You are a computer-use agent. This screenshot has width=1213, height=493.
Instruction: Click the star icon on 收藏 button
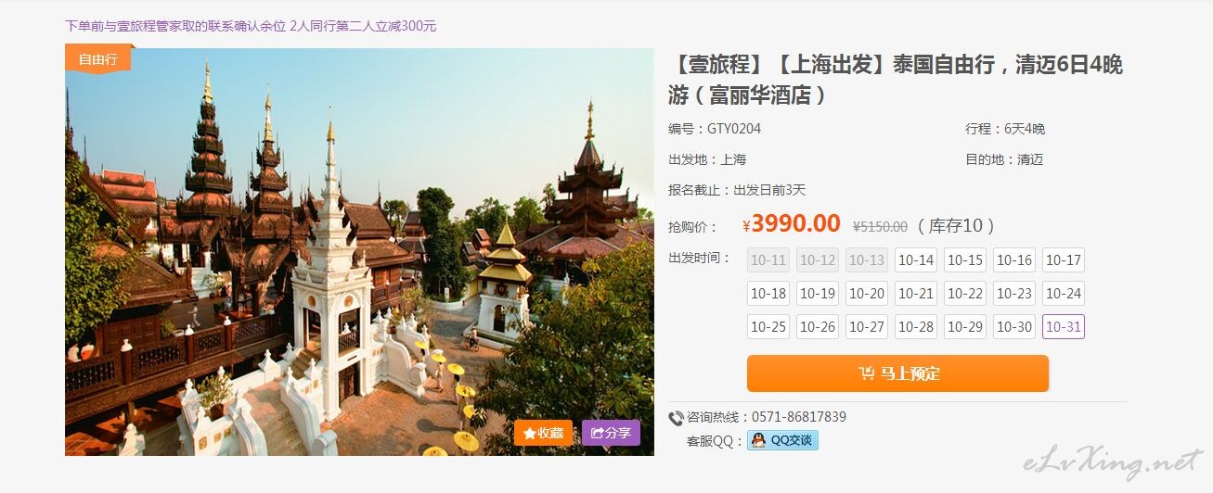click(x=529, y=433)
